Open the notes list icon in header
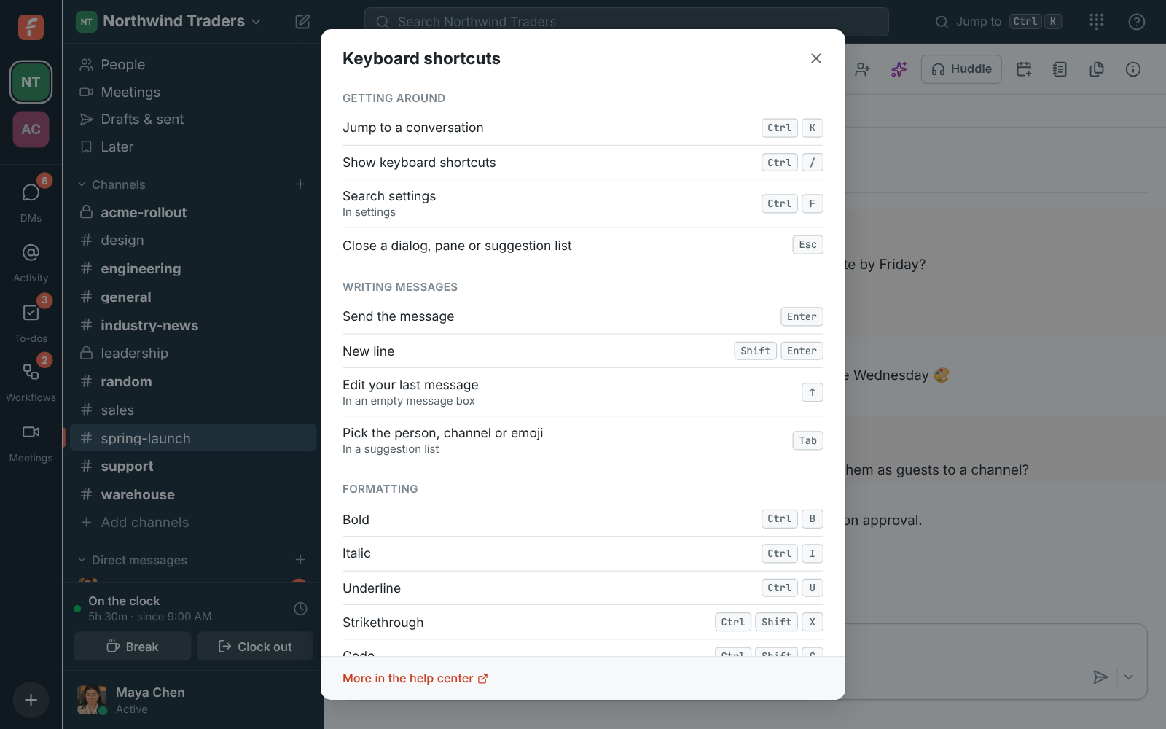This screenshot has height=729, width=1166. pyautogui.click(x=1060, y=69)
